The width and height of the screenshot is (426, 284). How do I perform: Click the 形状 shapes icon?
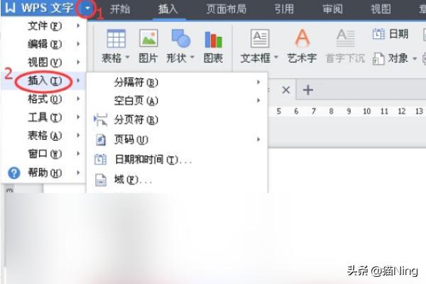[x=180, y=38]
